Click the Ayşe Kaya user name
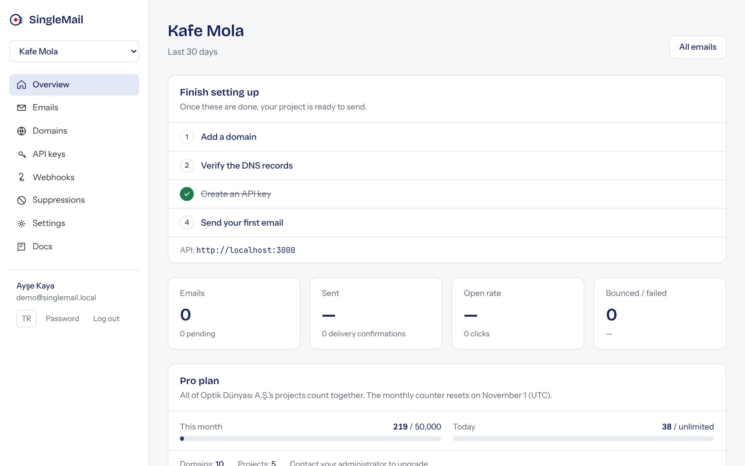The width and height of the screenshot is (745, 466). [35, 286]
